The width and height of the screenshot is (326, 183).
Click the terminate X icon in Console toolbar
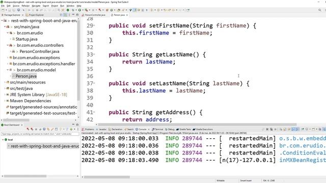(x=267, y=129)
